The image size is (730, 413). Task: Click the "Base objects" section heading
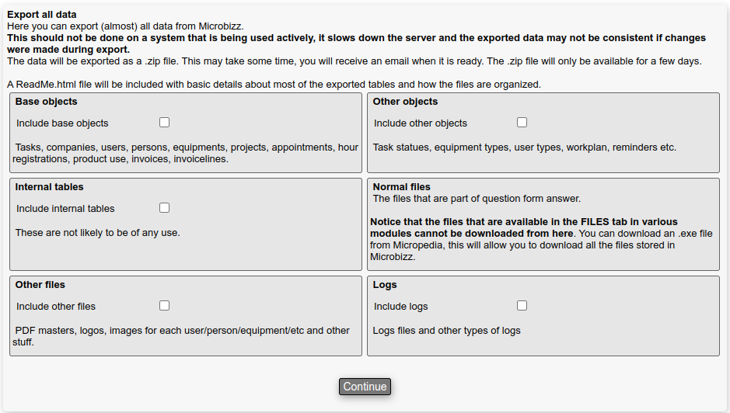click(x=46, y=102)
